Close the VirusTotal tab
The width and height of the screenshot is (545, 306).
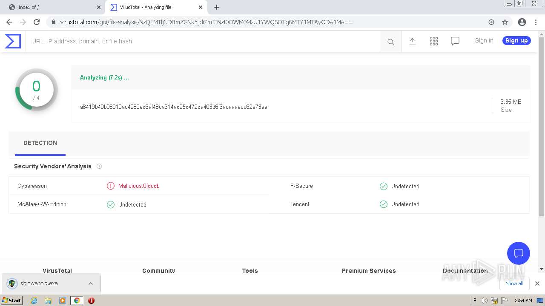201,7
